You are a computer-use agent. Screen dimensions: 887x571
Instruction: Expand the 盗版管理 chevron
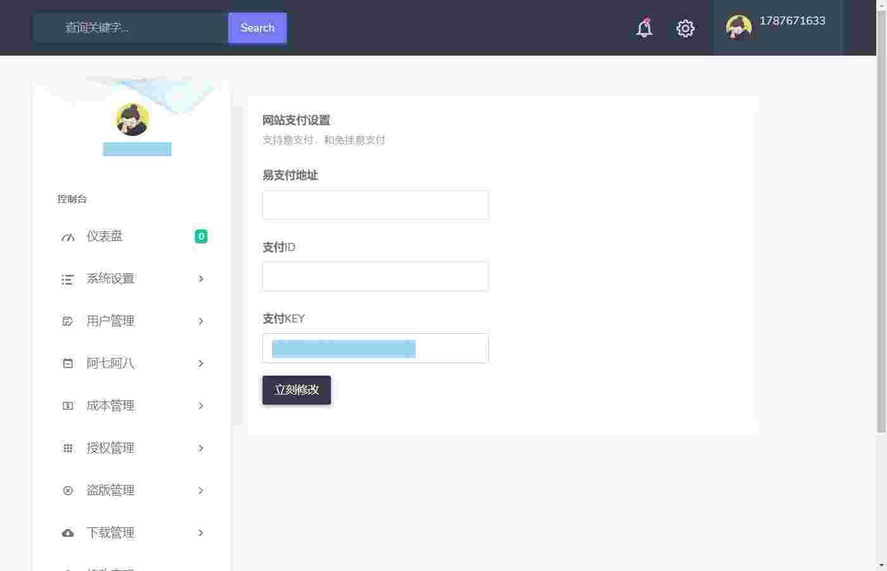(201, 491)
